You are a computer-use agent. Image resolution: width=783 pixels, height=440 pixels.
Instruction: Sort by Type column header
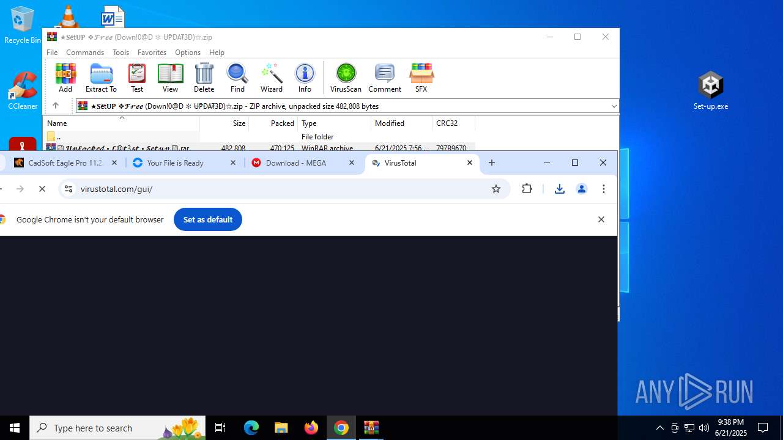334,123
